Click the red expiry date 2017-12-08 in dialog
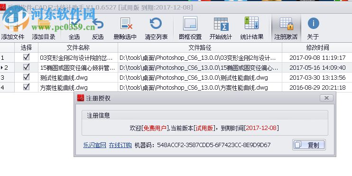Viewport: 352px width, 176px height. 261,128
